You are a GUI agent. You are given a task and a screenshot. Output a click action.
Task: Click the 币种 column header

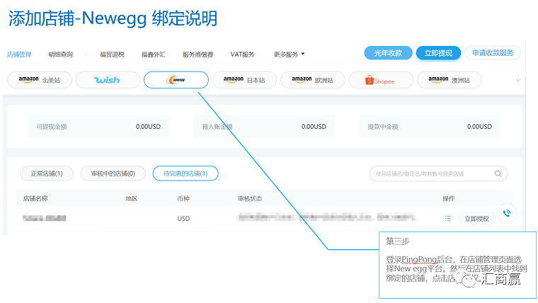183,198
